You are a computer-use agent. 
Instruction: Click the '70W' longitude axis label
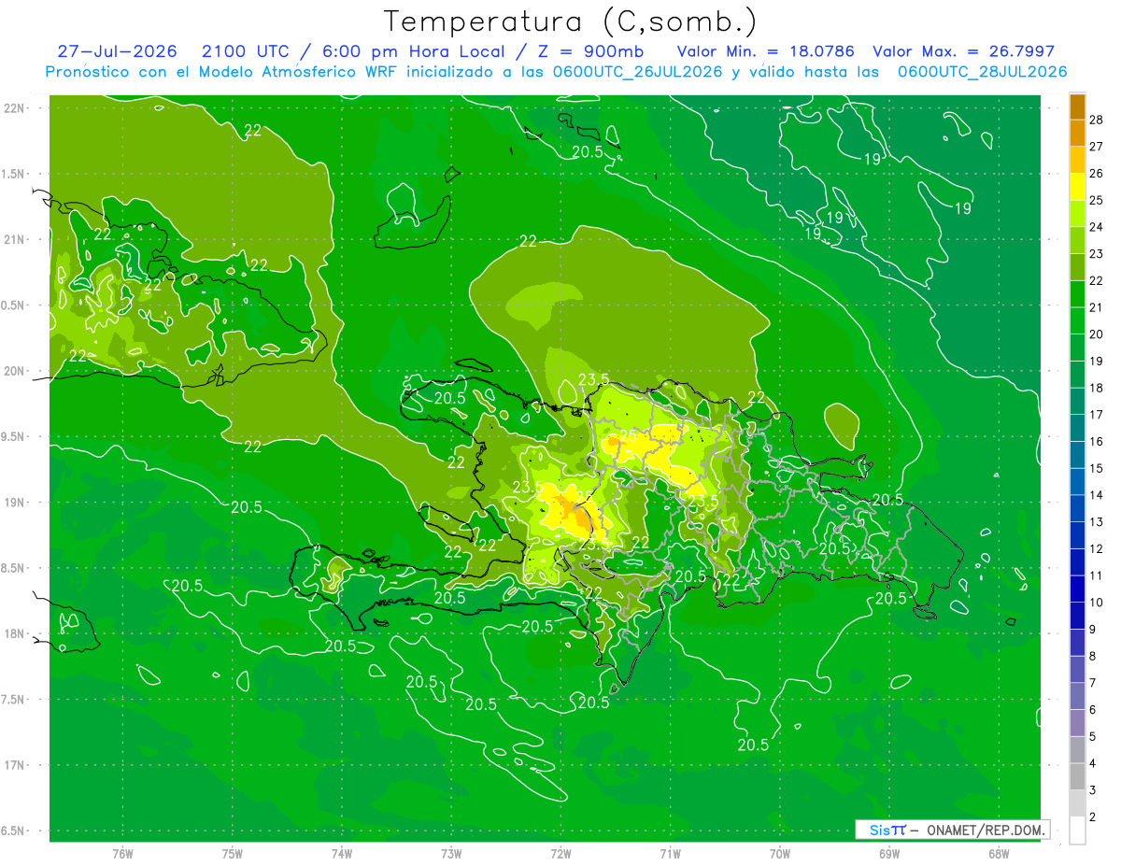click(780, 853)
